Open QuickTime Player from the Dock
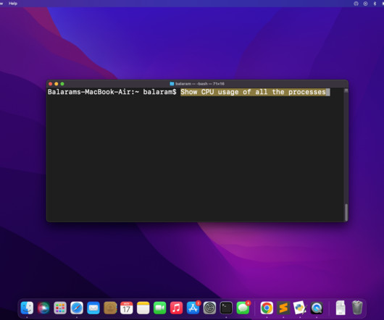 317,308
